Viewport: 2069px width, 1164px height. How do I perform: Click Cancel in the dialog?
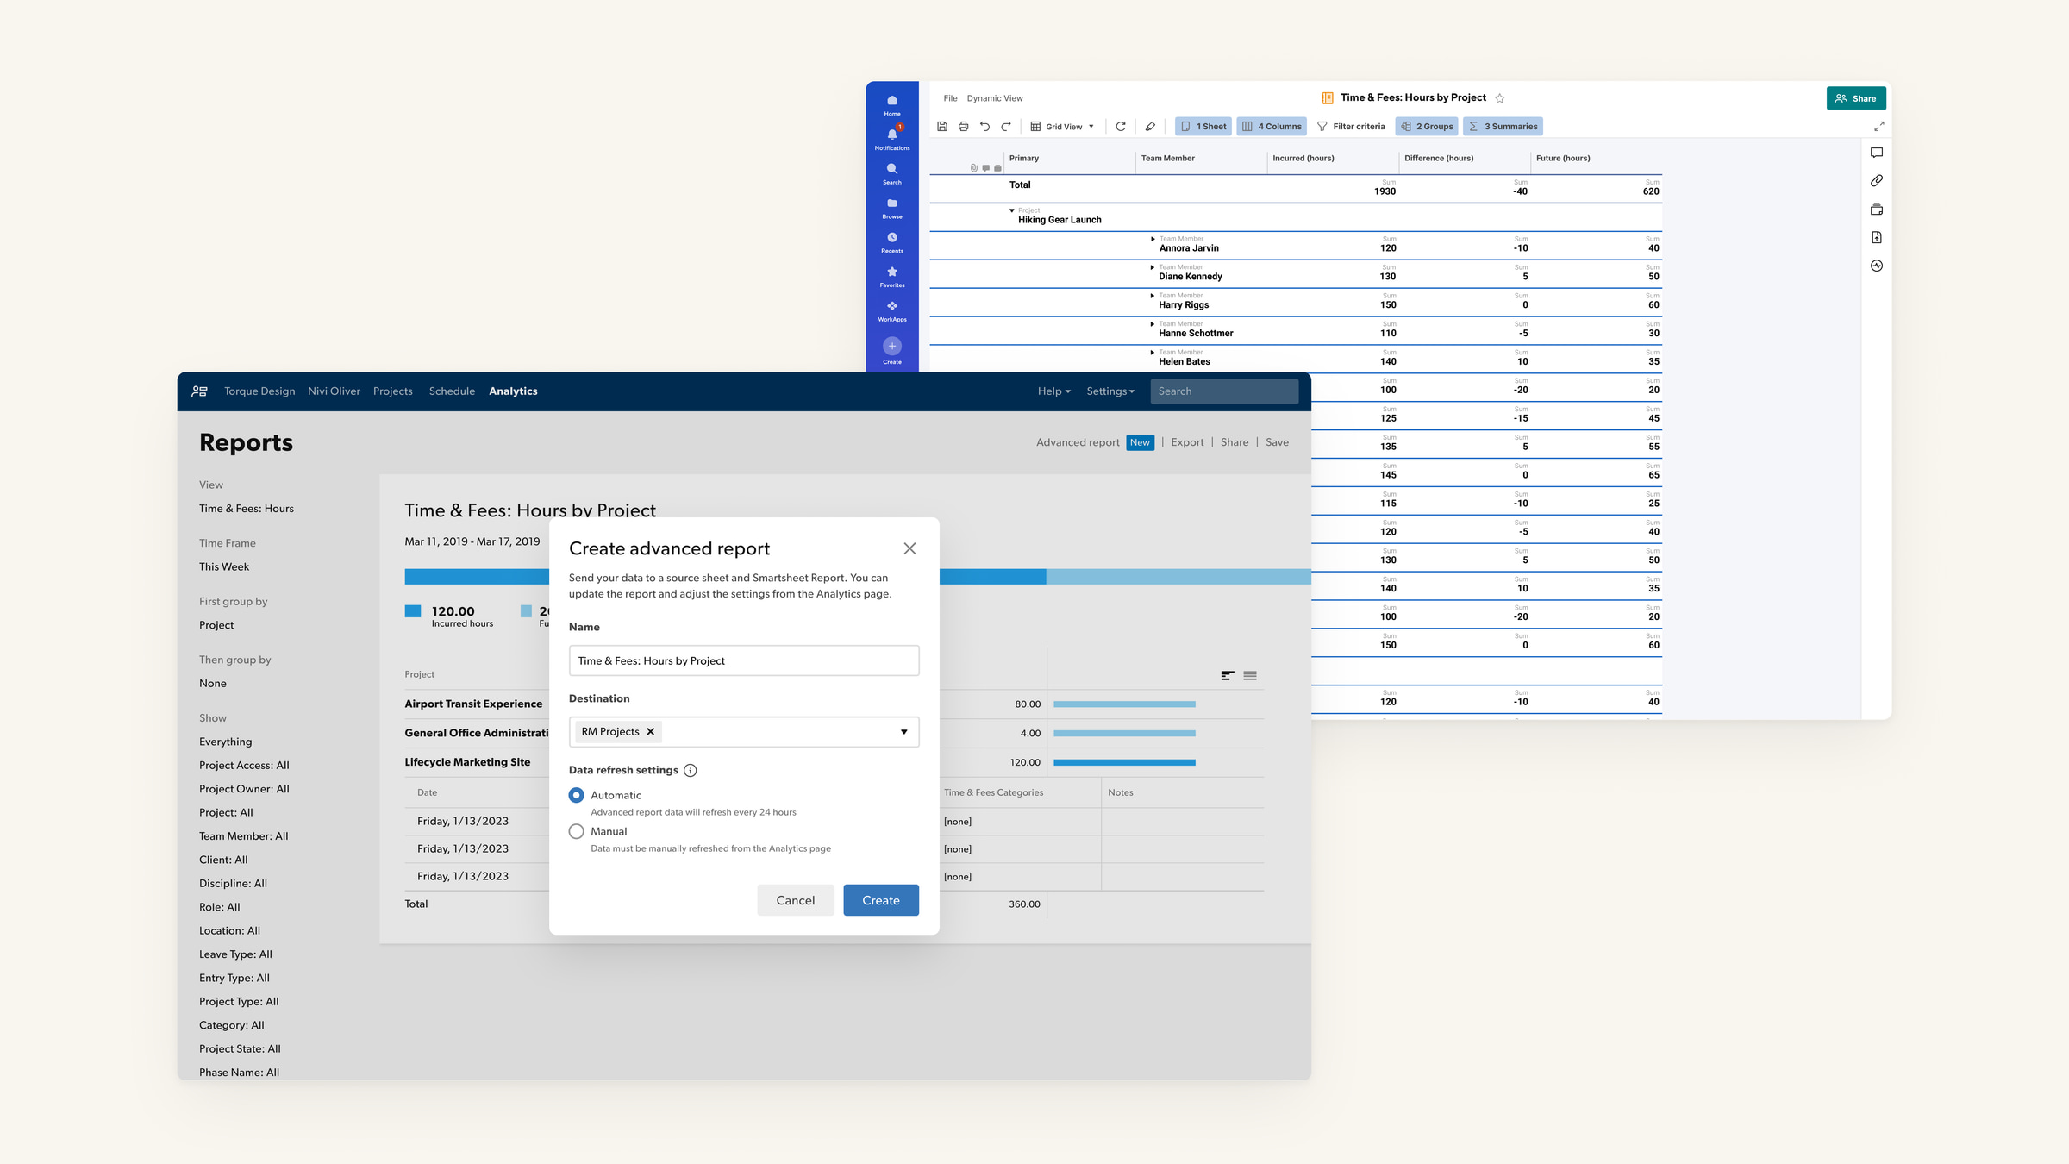pyautogui.click(x=795, y=900)
